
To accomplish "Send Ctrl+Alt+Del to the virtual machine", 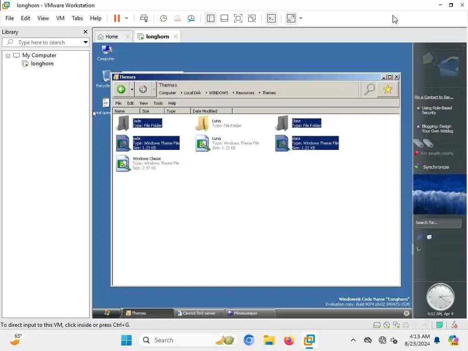I will (x=144, y=18).
